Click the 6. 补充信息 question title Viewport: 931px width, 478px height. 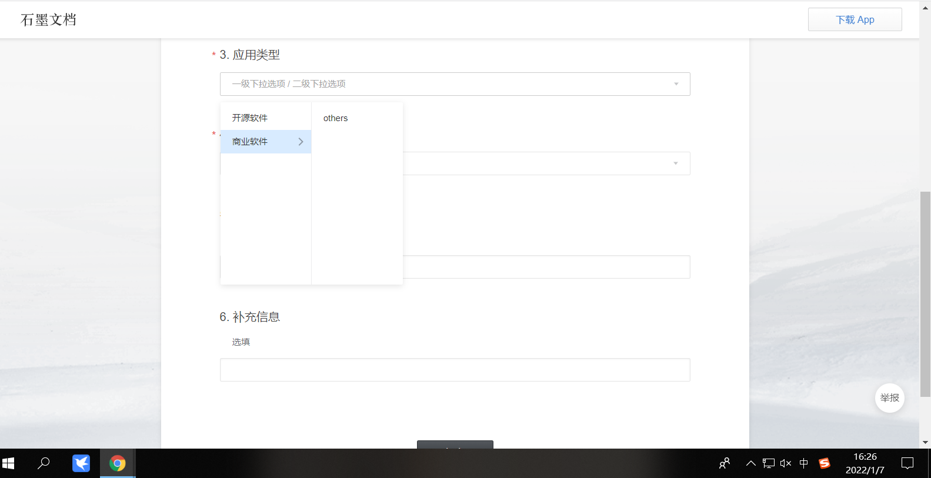(x=250, y=317)
